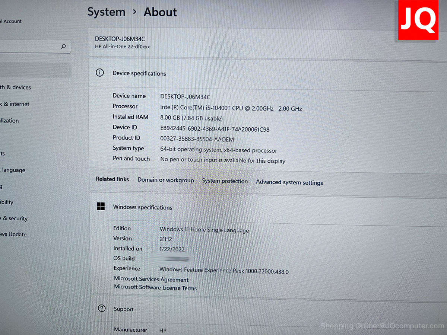Click the Device specifications info icon

pyautogui.click(x=100, y=73)
